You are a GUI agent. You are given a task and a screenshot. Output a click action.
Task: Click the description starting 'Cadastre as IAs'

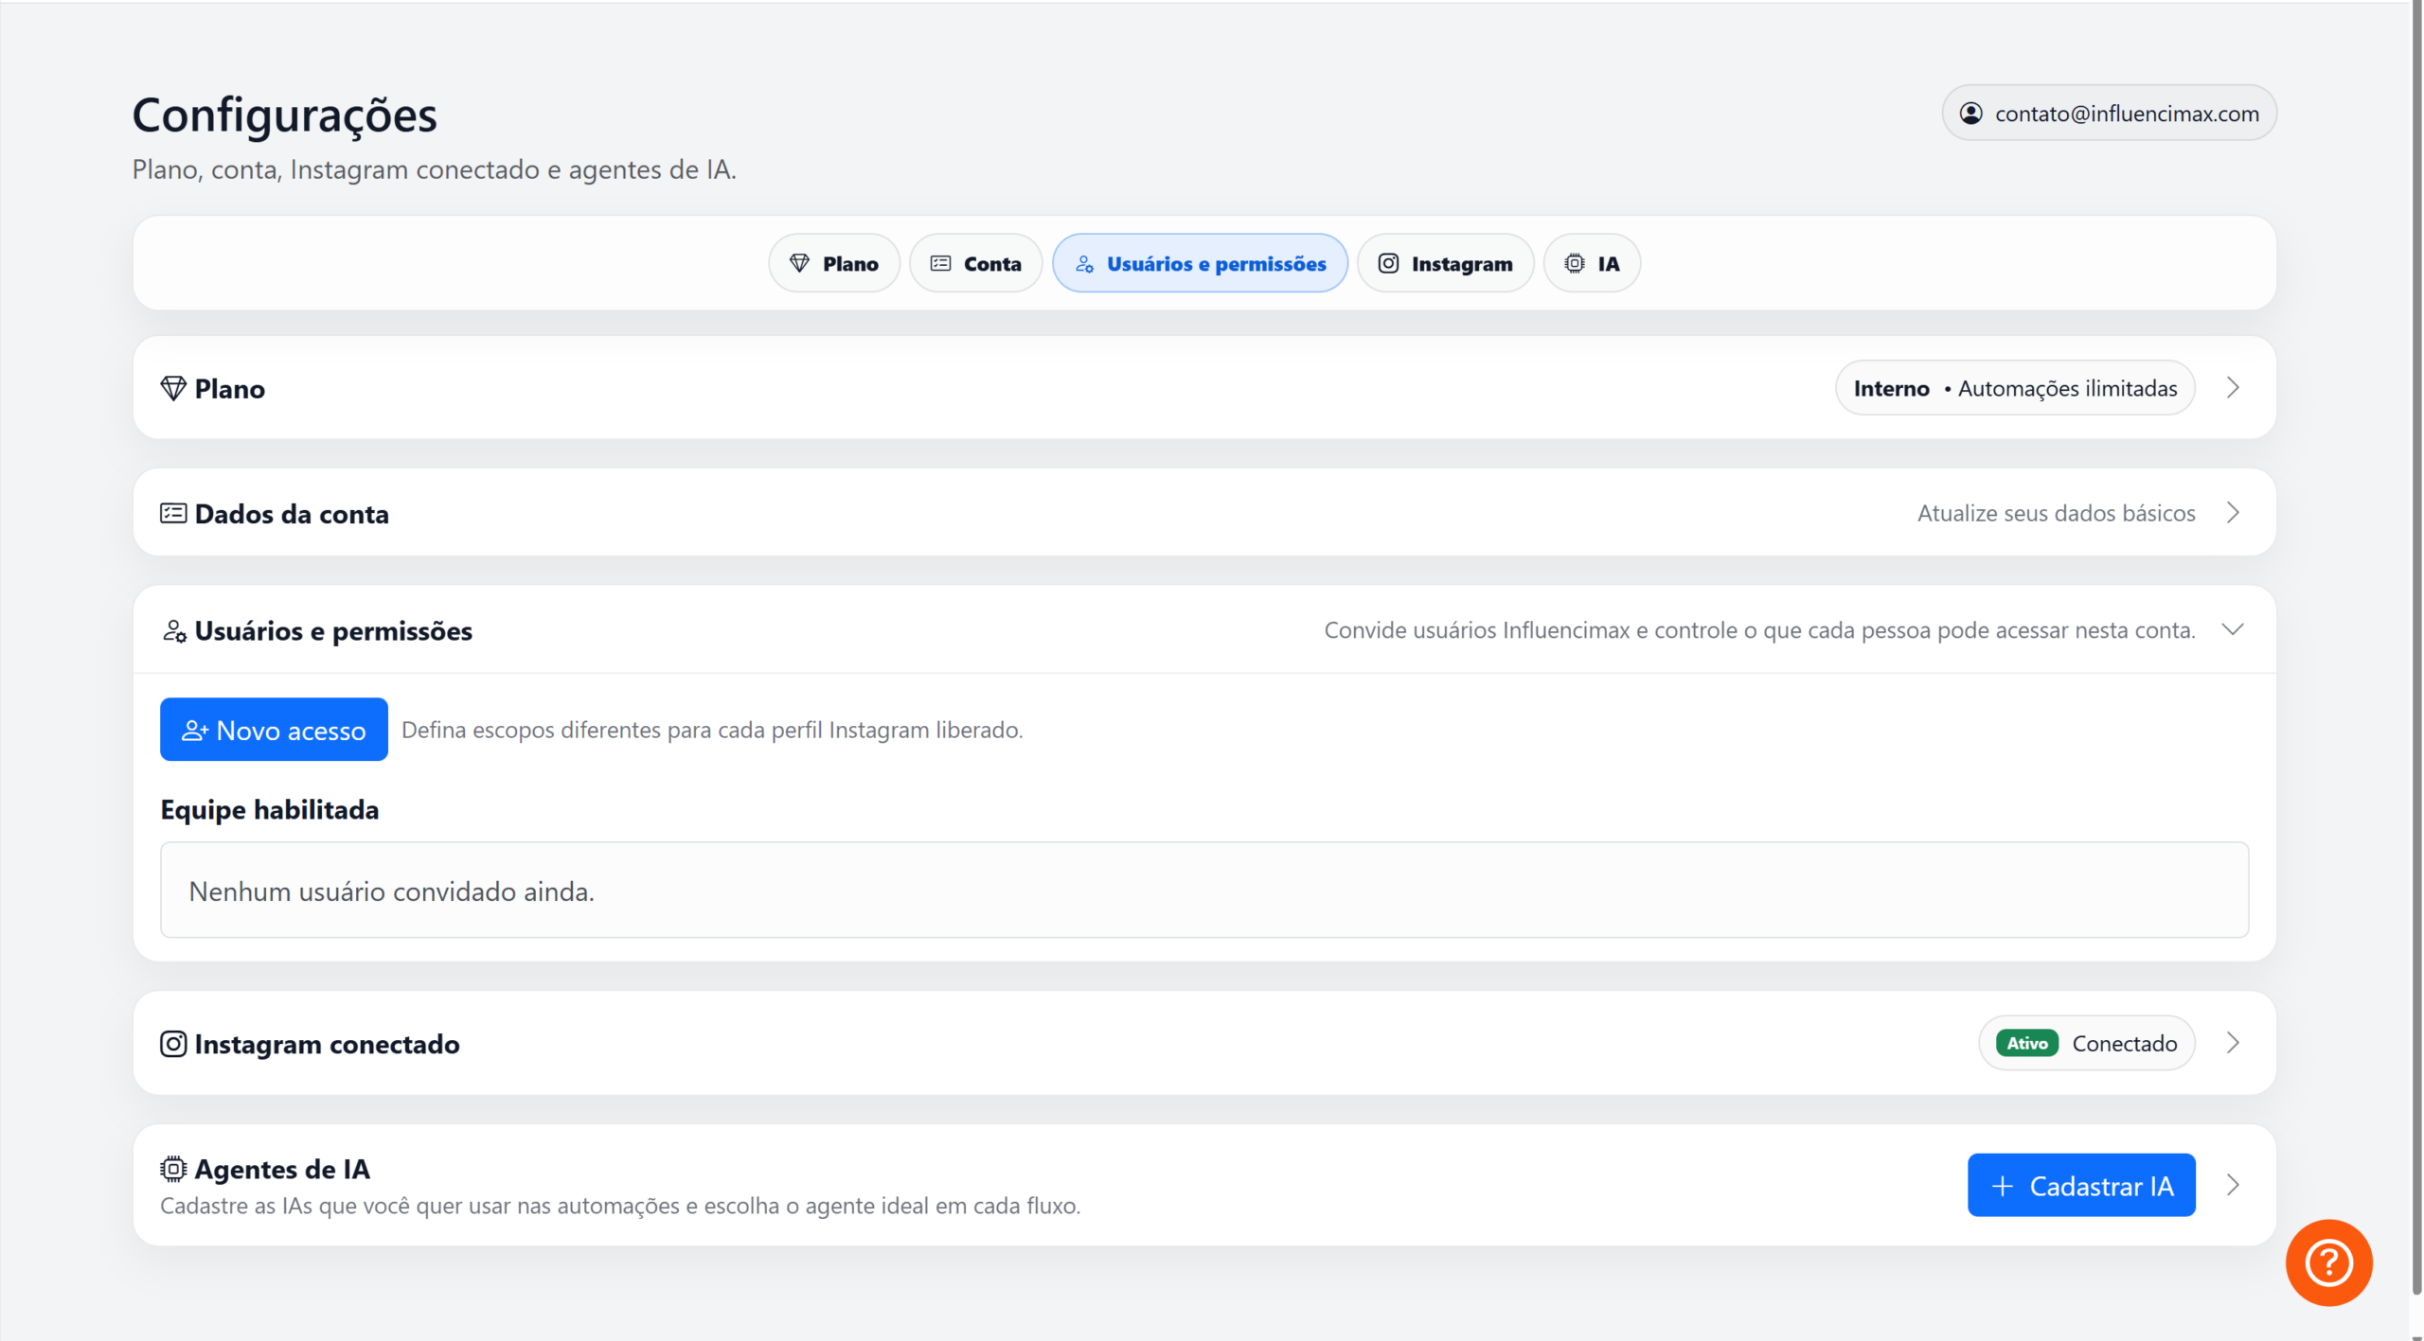click(x=620, y=1206)
